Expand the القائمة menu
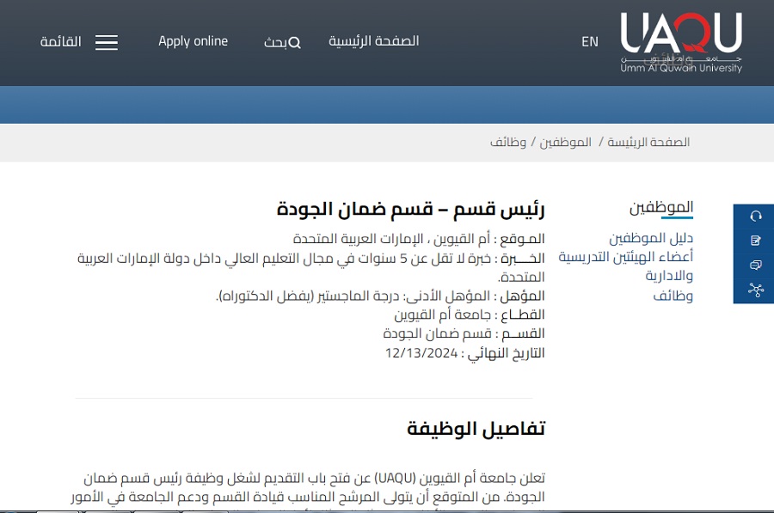 pos(61,42)
